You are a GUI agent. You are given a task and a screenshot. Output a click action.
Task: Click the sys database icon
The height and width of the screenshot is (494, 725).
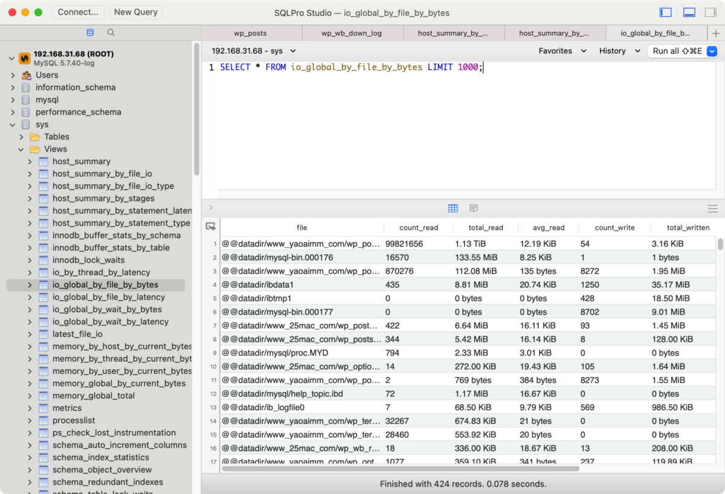click(25, 124)
